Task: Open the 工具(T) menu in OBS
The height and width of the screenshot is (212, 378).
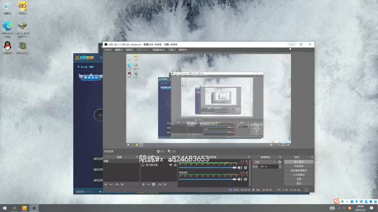Action: (172, 50)
